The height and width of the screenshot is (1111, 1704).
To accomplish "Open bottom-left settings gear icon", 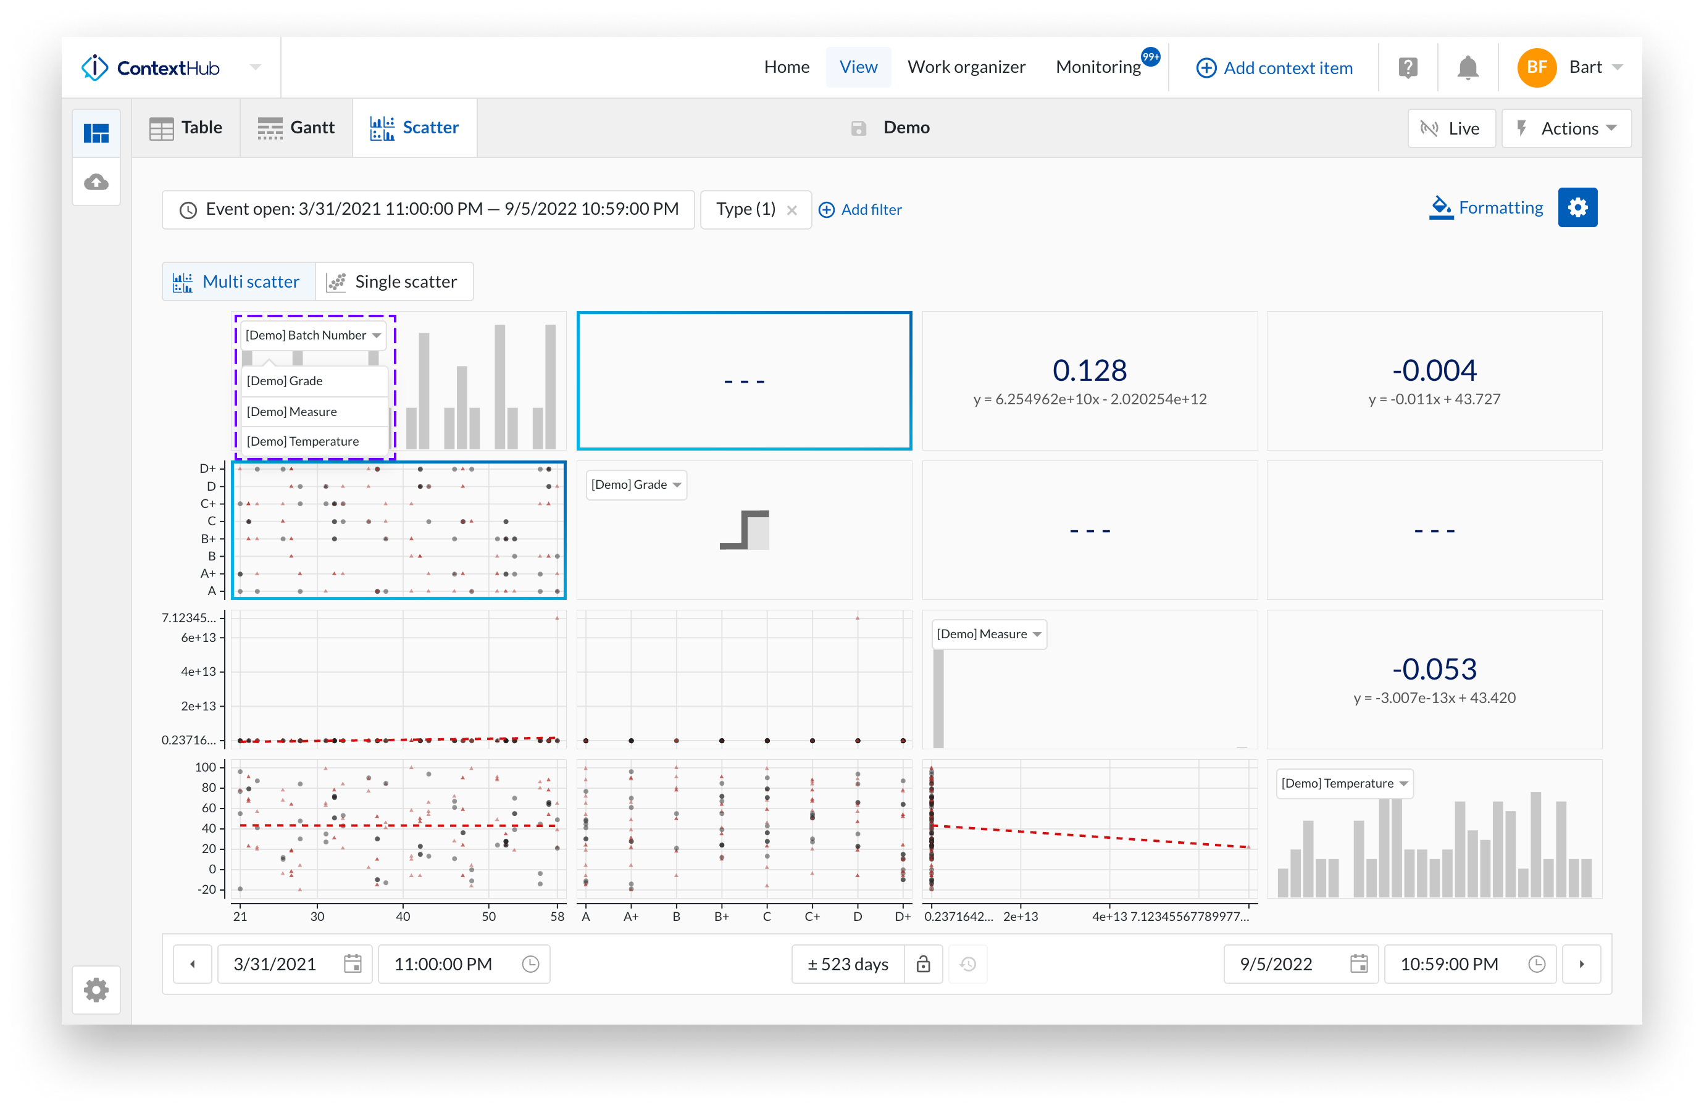I will [96, 989].
